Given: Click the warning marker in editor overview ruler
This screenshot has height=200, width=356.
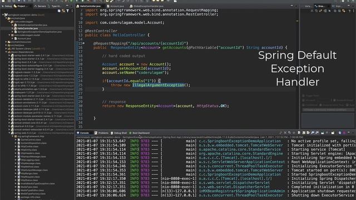Looking at the screenshot, I should [x=297, y=21].
